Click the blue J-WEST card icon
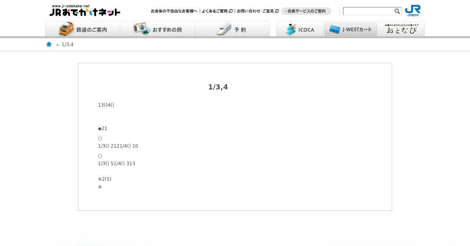Viewport: 470px width, 246px height. (335, 29)
